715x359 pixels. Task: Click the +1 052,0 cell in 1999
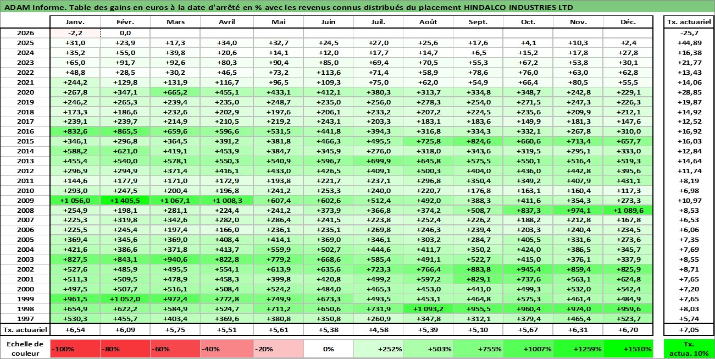pos(125,299)
